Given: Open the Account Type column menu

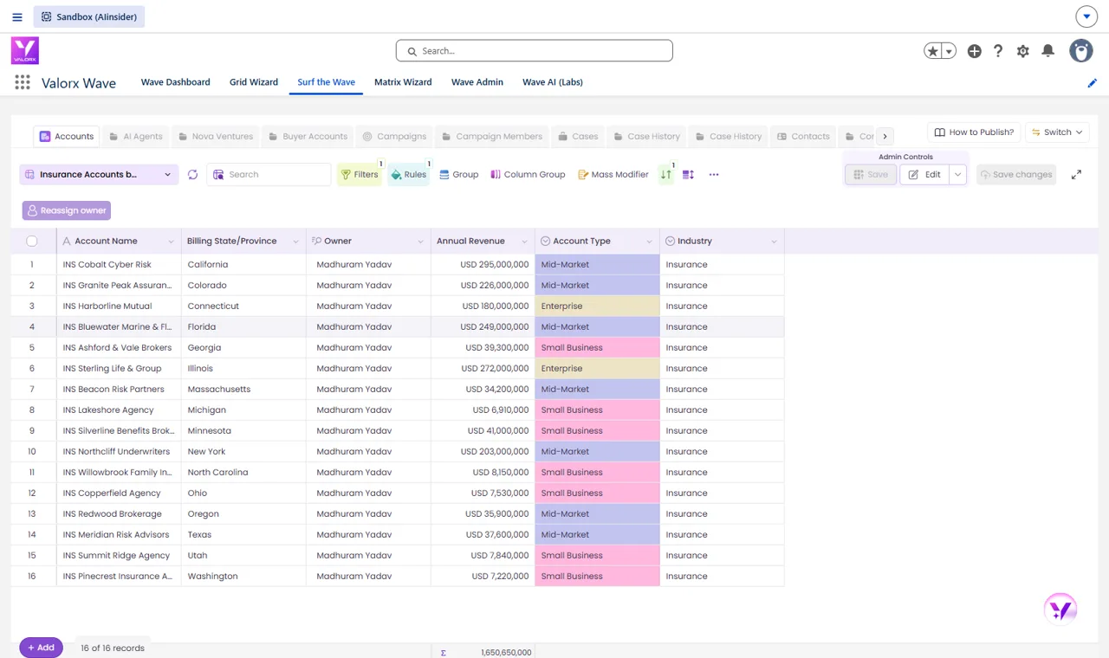Looking at the screenshot, I should click(649, 242).
